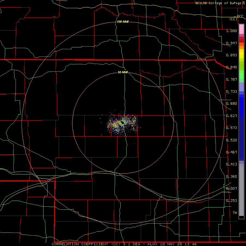Click the bright green segment of color bar

(241, 75)
